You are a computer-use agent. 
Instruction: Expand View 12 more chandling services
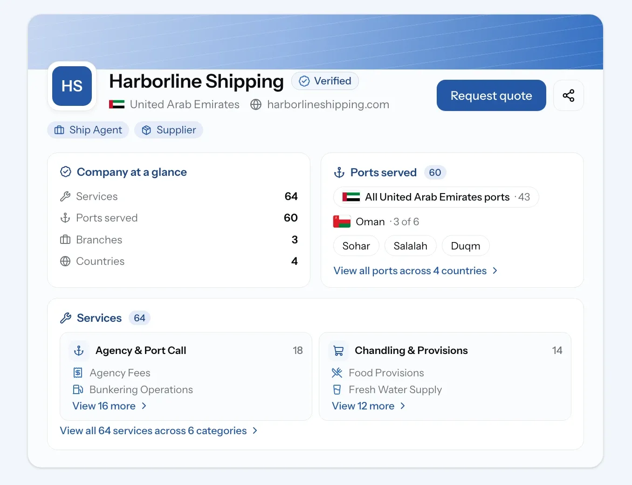363,406
